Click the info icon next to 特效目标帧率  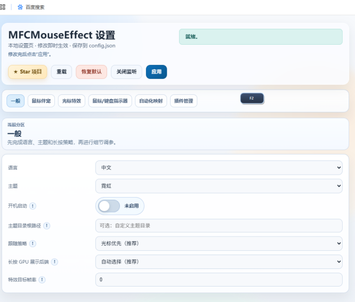pos(42,280)
